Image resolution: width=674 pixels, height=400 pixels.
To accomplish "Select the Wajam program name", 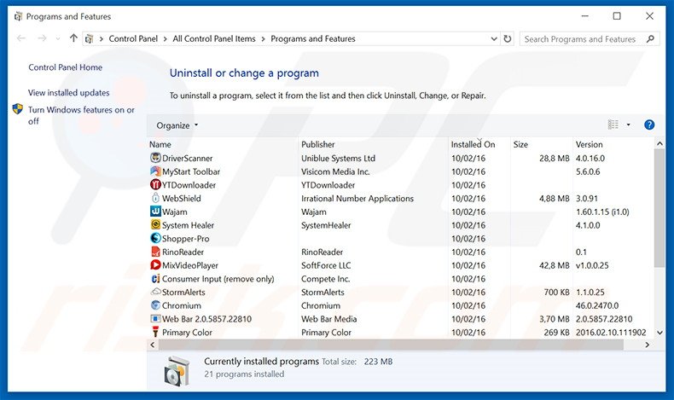I will (x=174, y=212).
